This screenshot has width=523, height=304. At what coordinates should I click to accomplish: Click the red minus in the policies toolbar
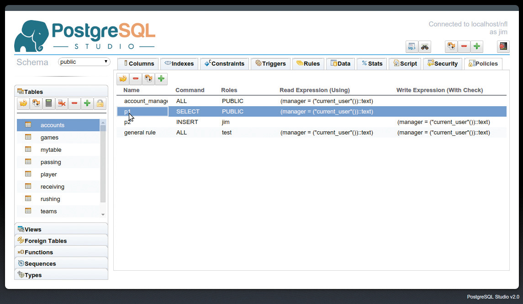click(136, 79)
